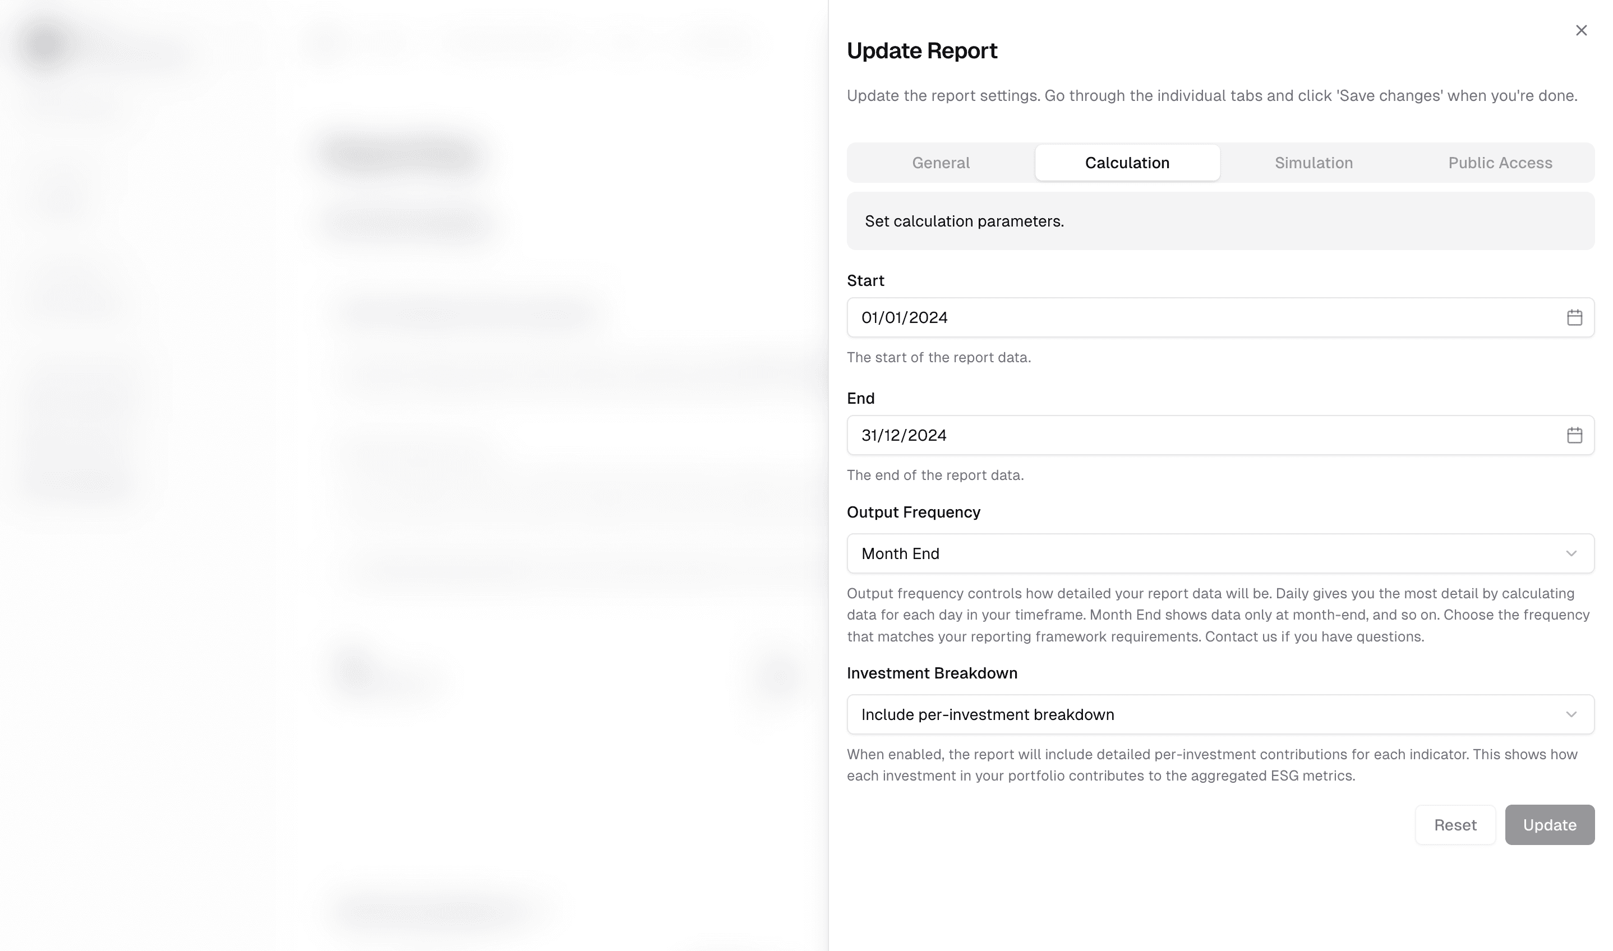Change the Month End frequency selection
Image resolution: width=1613 pixels, height=951 pixels.
(1218, 553)
